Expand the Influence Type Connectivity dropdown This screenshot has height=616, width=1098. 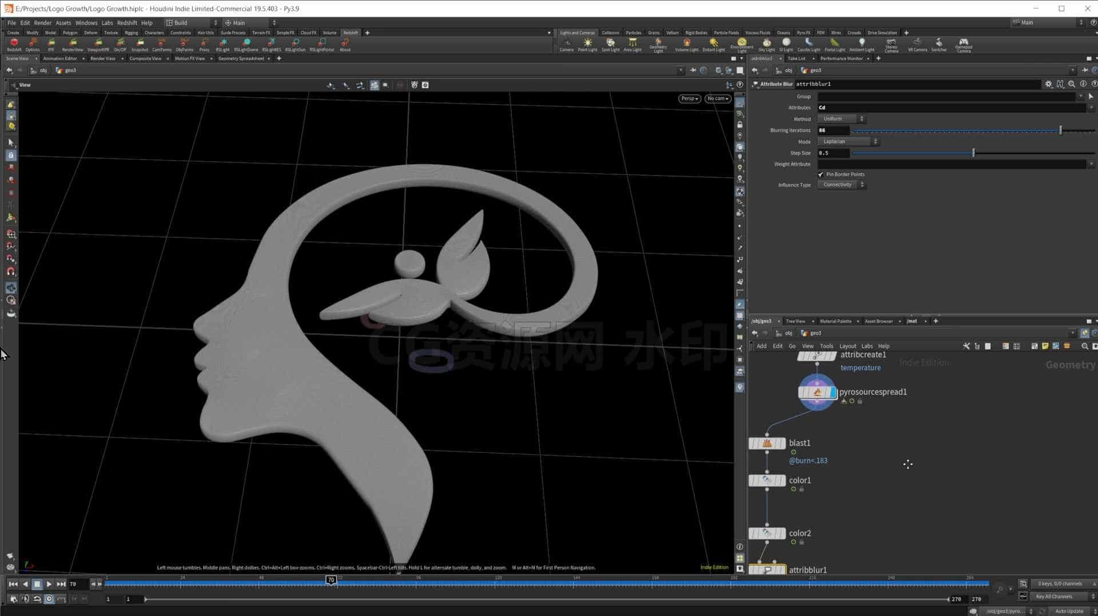point(841,185)
